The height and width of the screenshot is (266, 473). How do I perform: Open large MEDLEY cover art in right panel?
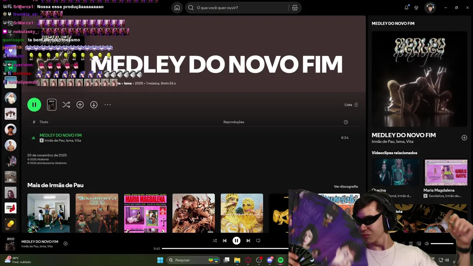[419, 79]
